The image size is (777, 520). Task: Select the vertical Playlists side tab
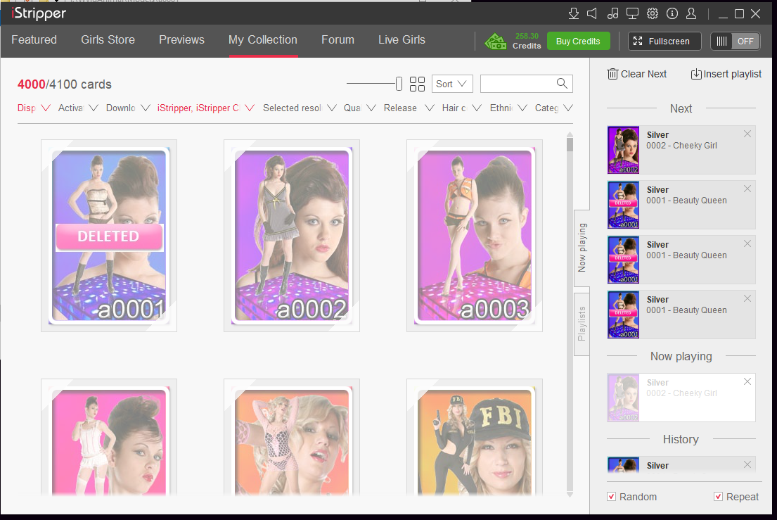point(582,324)
